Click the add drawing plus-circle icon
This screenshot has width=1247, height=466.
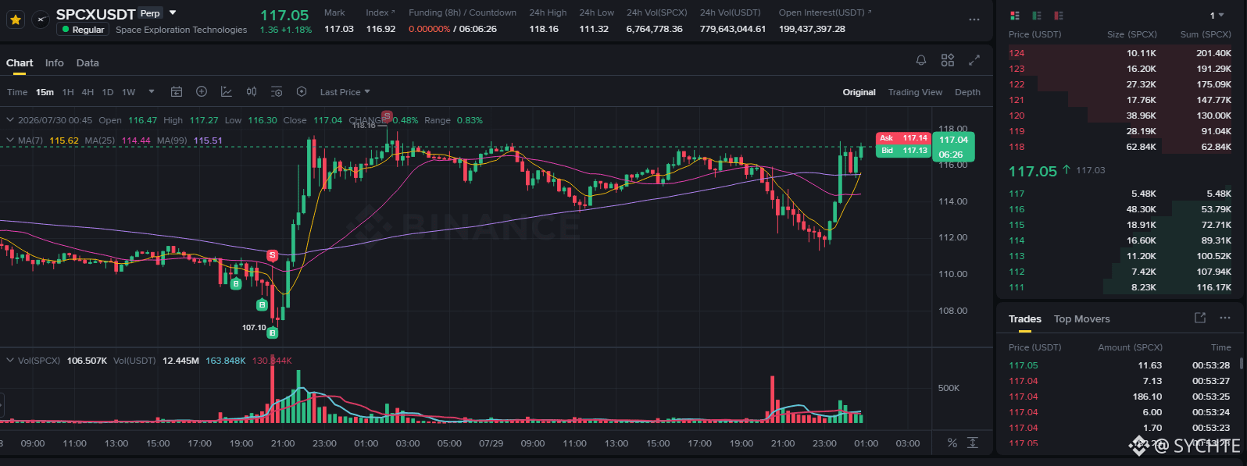202,91
